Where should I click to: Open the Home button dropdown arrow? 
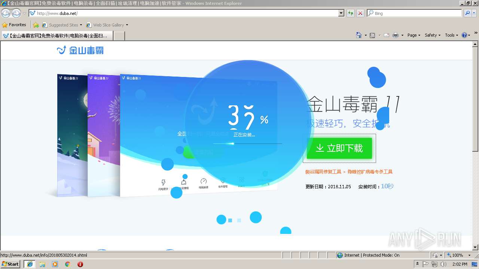[366, 35]
